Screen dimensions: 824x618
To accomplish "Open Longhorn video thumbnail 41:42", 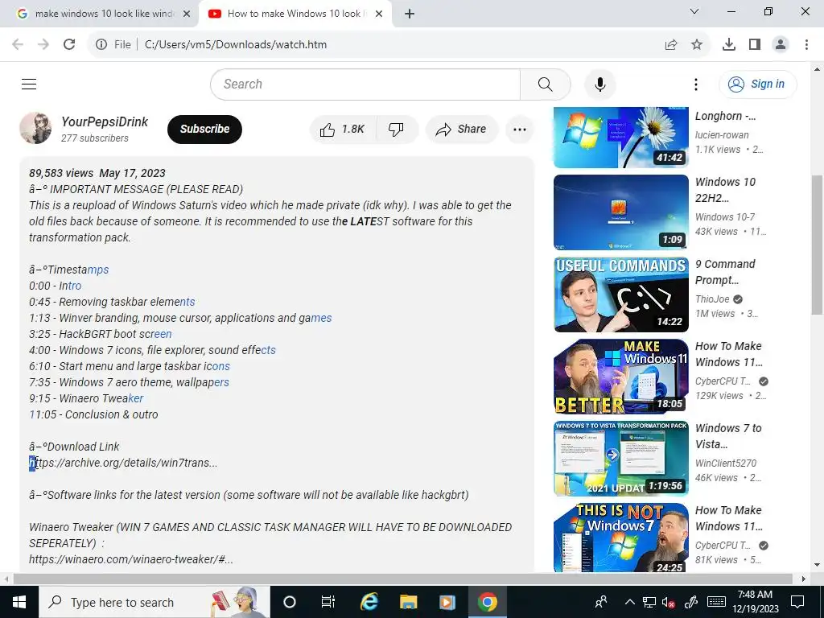I will [620, 137].
